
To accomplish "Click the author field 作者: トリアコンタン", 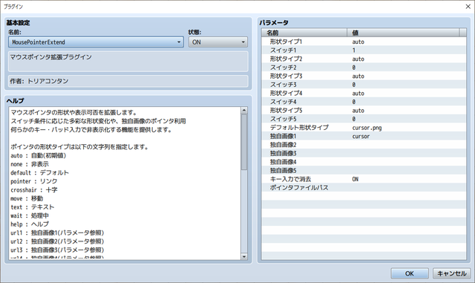I will [x=128, y=81].
